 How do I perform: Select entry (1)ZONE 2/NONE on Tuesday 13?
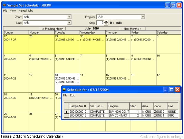coord(67,78)
